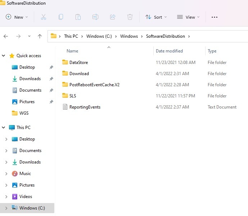Screen dimensions: 248x216
Task: Select the ReportingEvents text document
Action: click(x=85, y=107)
